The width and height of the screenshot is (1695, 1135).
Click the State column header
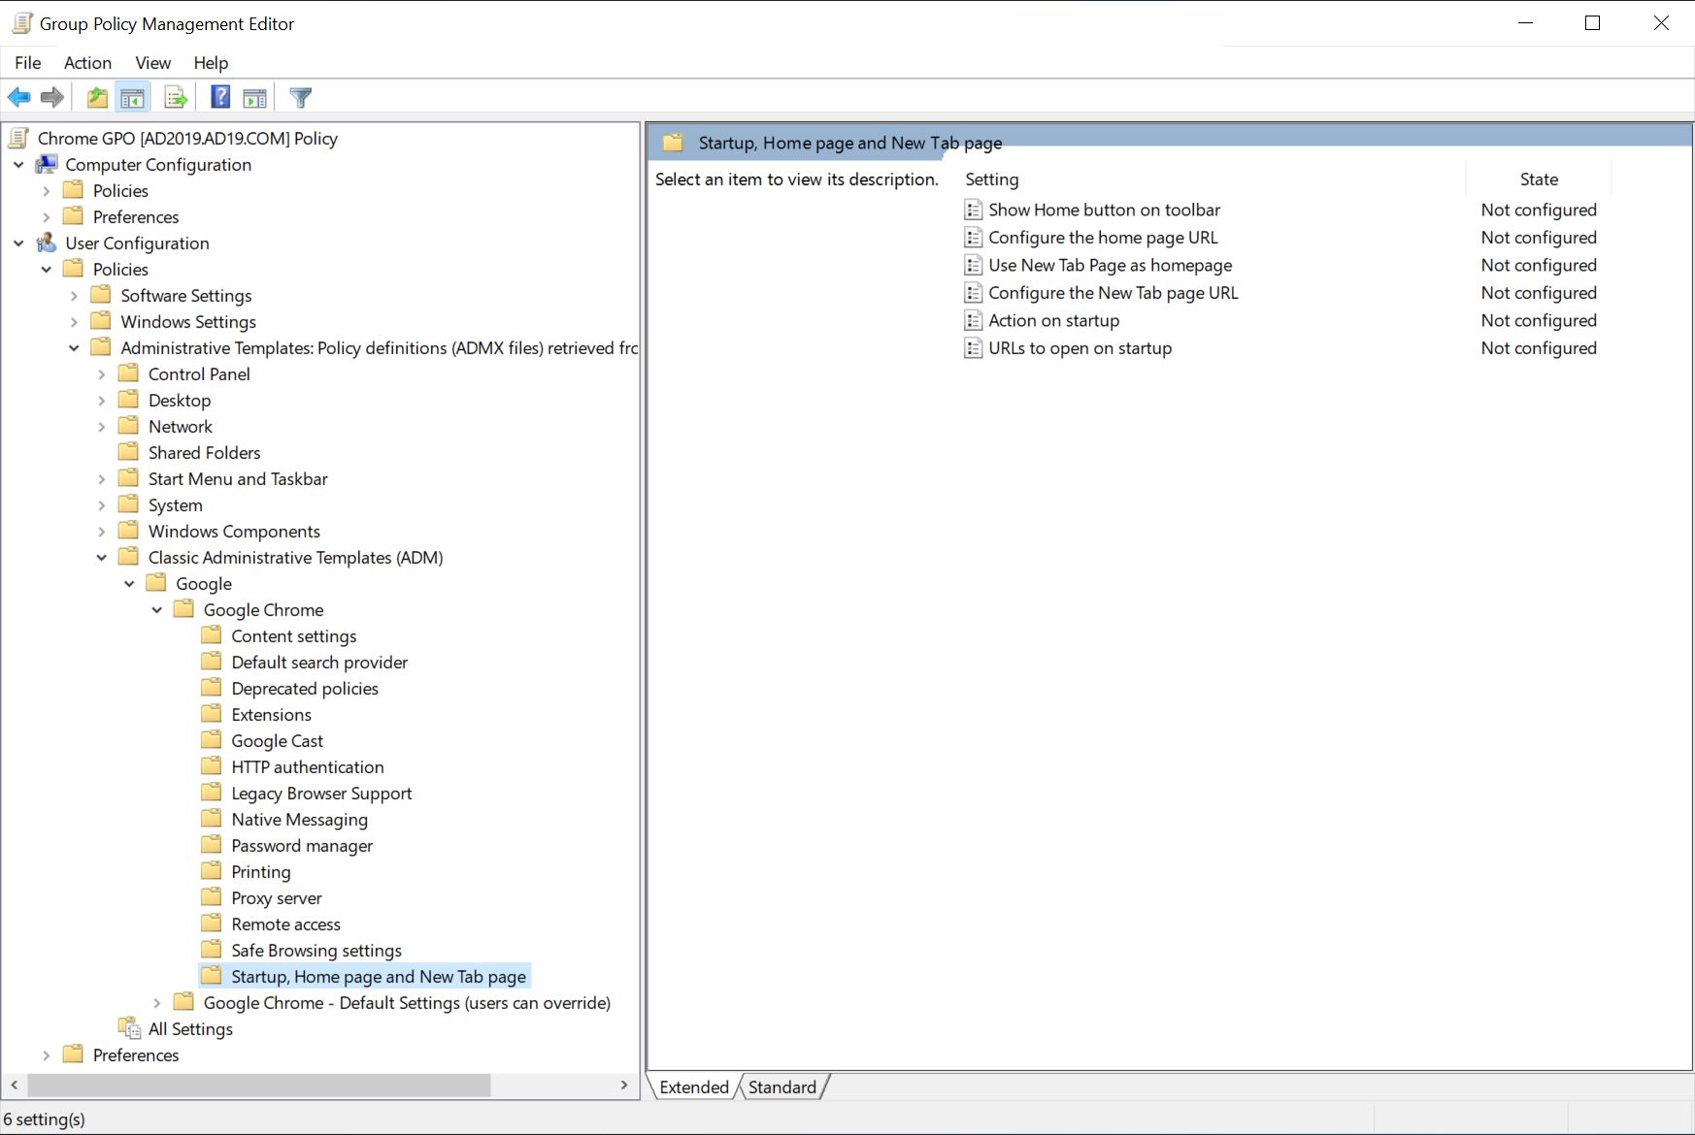click(1538, 179)
